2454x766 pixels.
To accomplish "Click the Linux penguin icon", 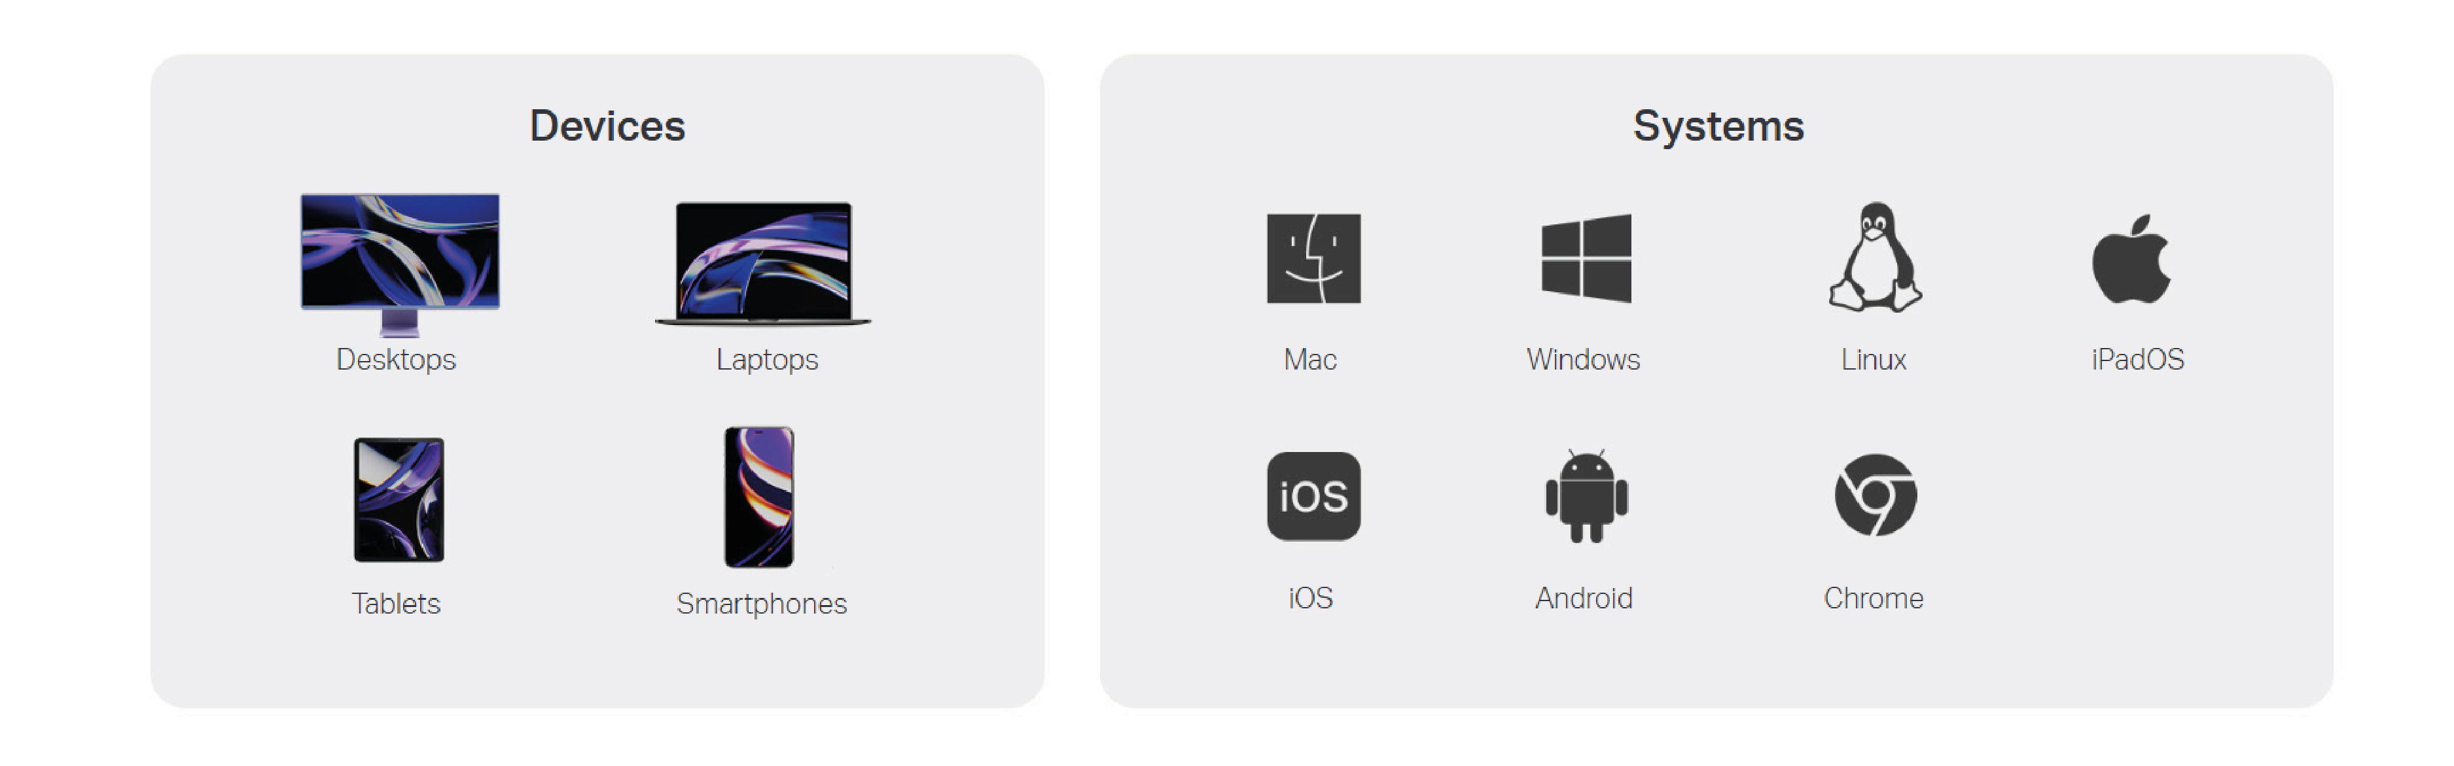I will pyautogui.click(x=1875, y=257).
